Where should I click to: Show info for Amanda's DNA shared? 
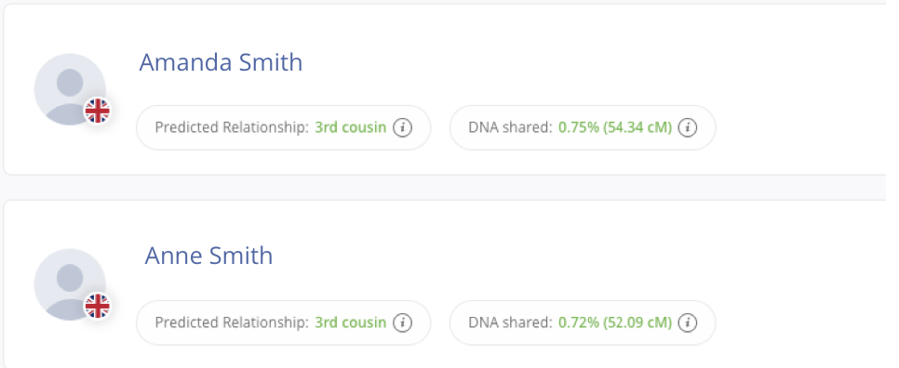pos(688,127)
